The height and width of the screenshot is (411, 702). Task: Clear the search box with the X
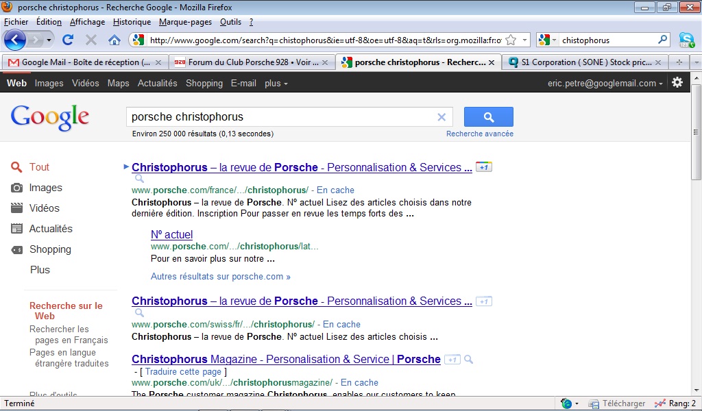pyautogui.click(x=441, y=117)
